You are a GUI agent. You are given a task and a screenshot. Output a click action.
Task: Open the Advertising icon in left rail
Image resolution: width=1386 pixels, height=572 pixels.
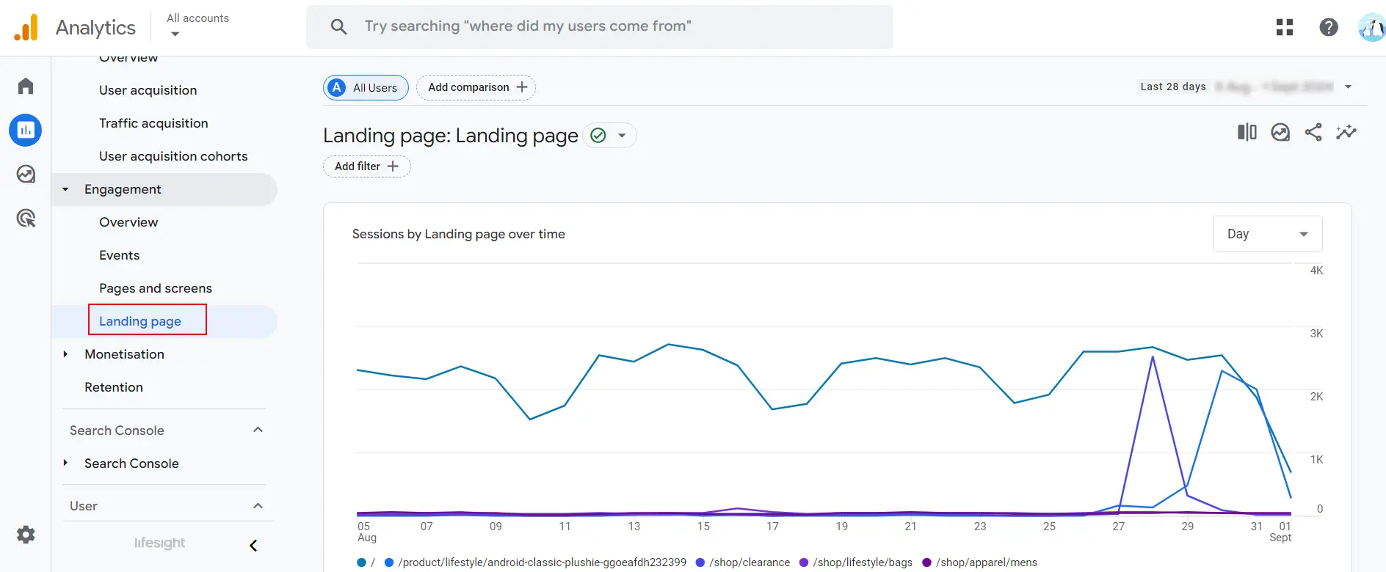tap(26, 218)
